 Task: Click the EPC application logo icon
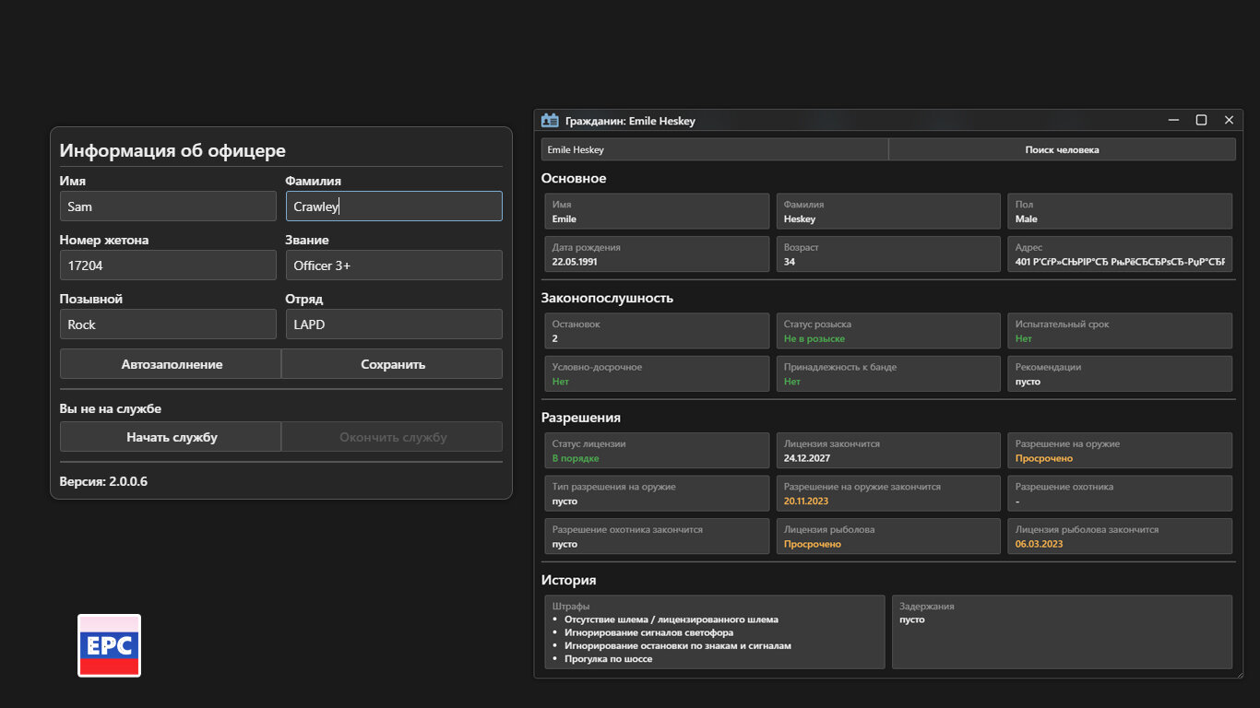point(109,645)
